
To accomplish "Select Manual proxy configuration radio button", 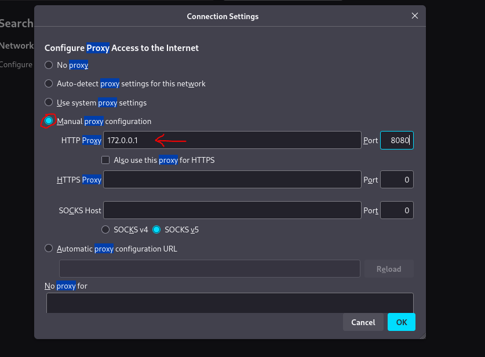I will tap(49, 121).
